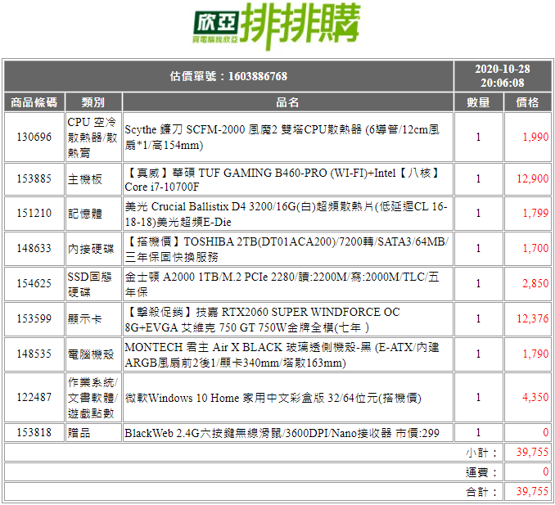
Task: Click the 顯示卡 category cell
Action: 93,319
